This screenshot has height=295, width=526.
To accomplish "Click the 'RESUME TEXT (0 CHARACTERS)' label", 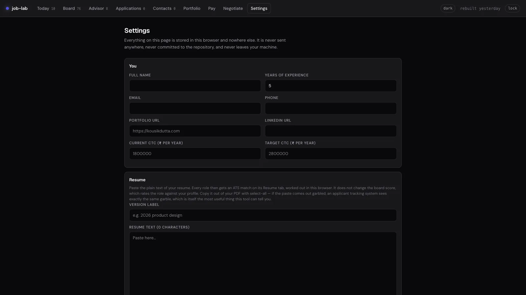I will (159, 227).
